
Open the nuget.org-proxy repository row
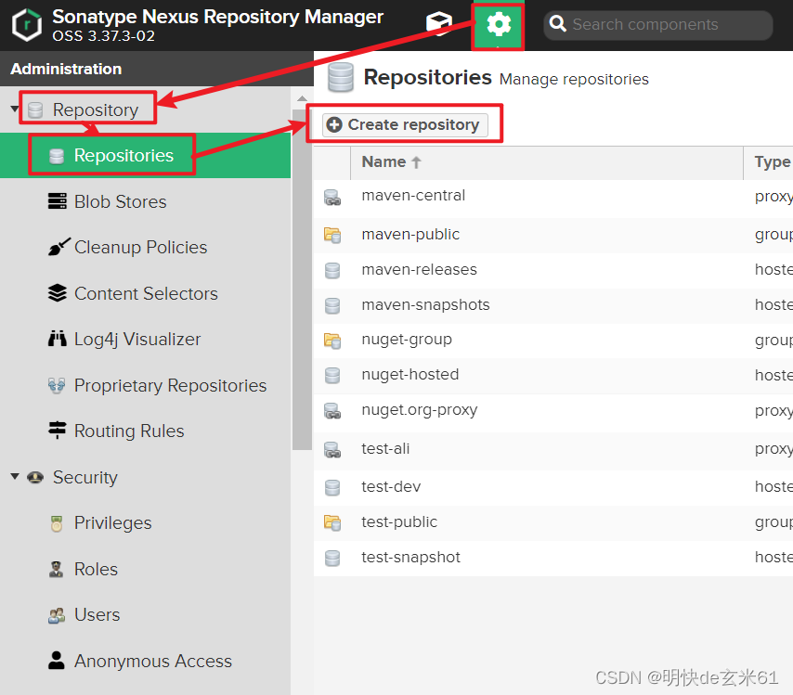[553, 413]
